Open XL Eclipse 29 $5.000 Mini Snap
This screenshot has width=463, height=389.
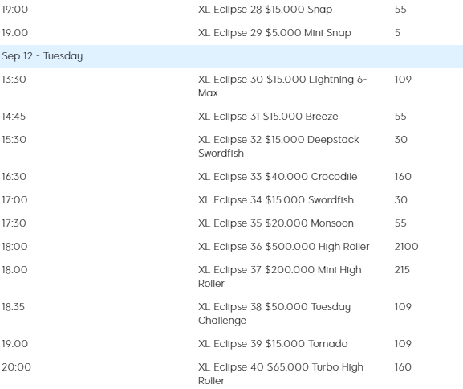(274, 32)
